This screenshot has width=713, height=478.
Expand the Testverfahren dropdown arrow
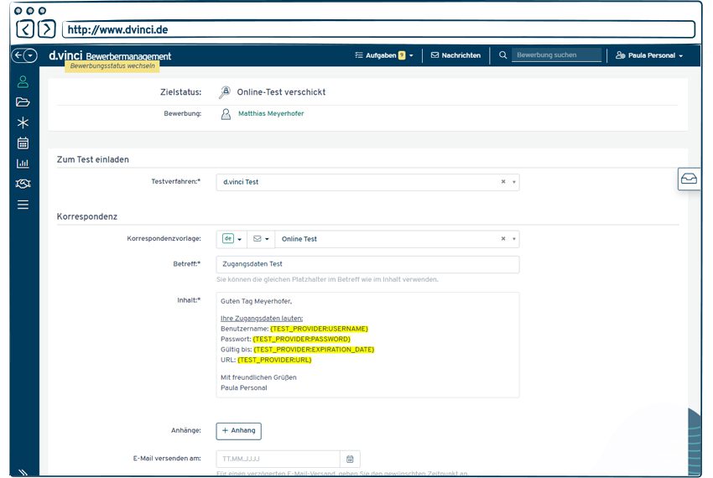click(514, 182)
